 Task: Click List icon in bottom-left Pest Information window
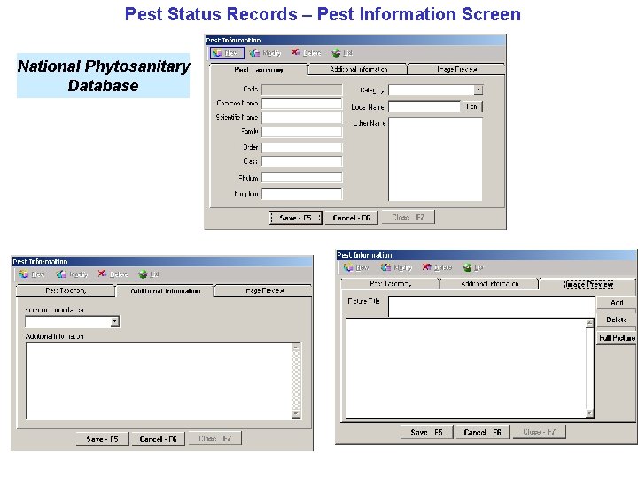pos(149,274)
